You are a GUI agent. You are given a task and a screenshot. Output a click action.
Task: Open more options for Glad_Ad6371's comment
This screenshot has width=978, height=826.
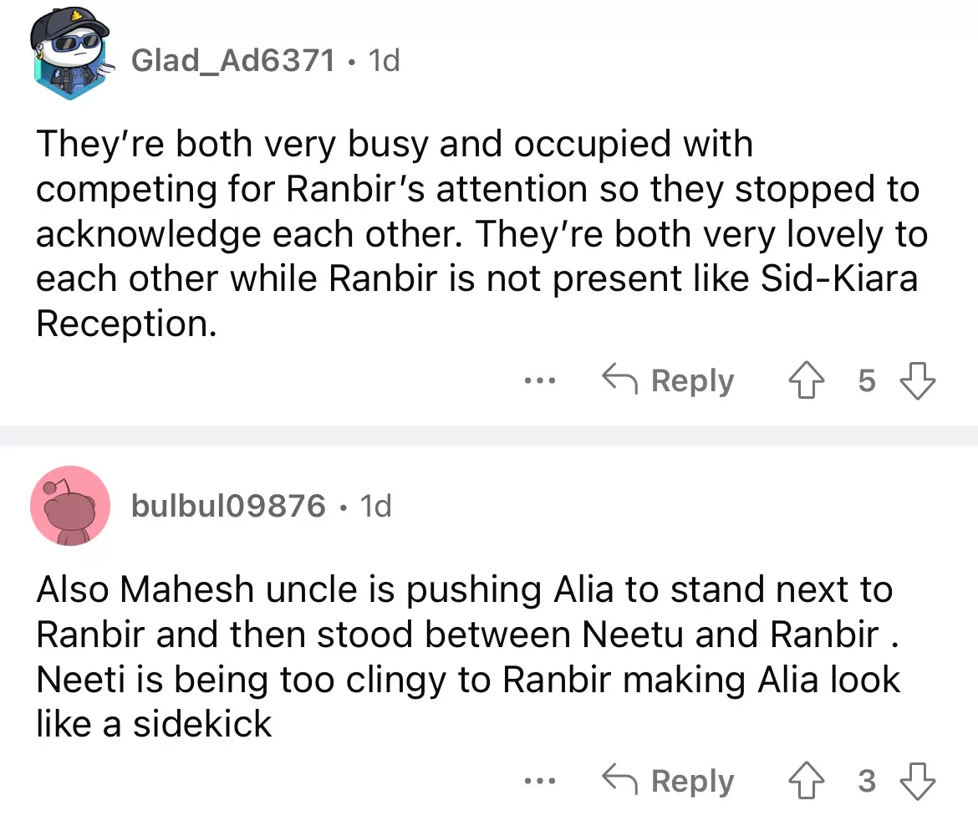tap(540, 381)
